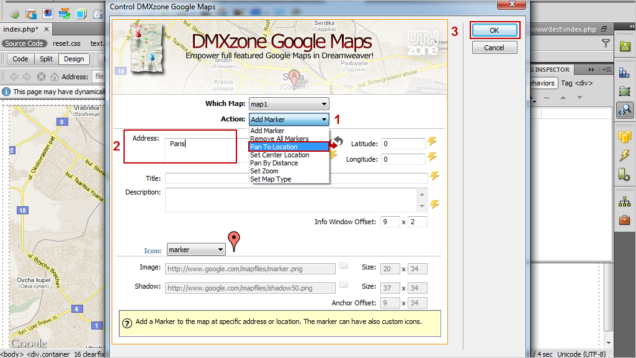Open the Bindings lightning bolt panel icon
The width and height of the screenshot is (636, 358).
pyautogui.click(x=625, y=155)
